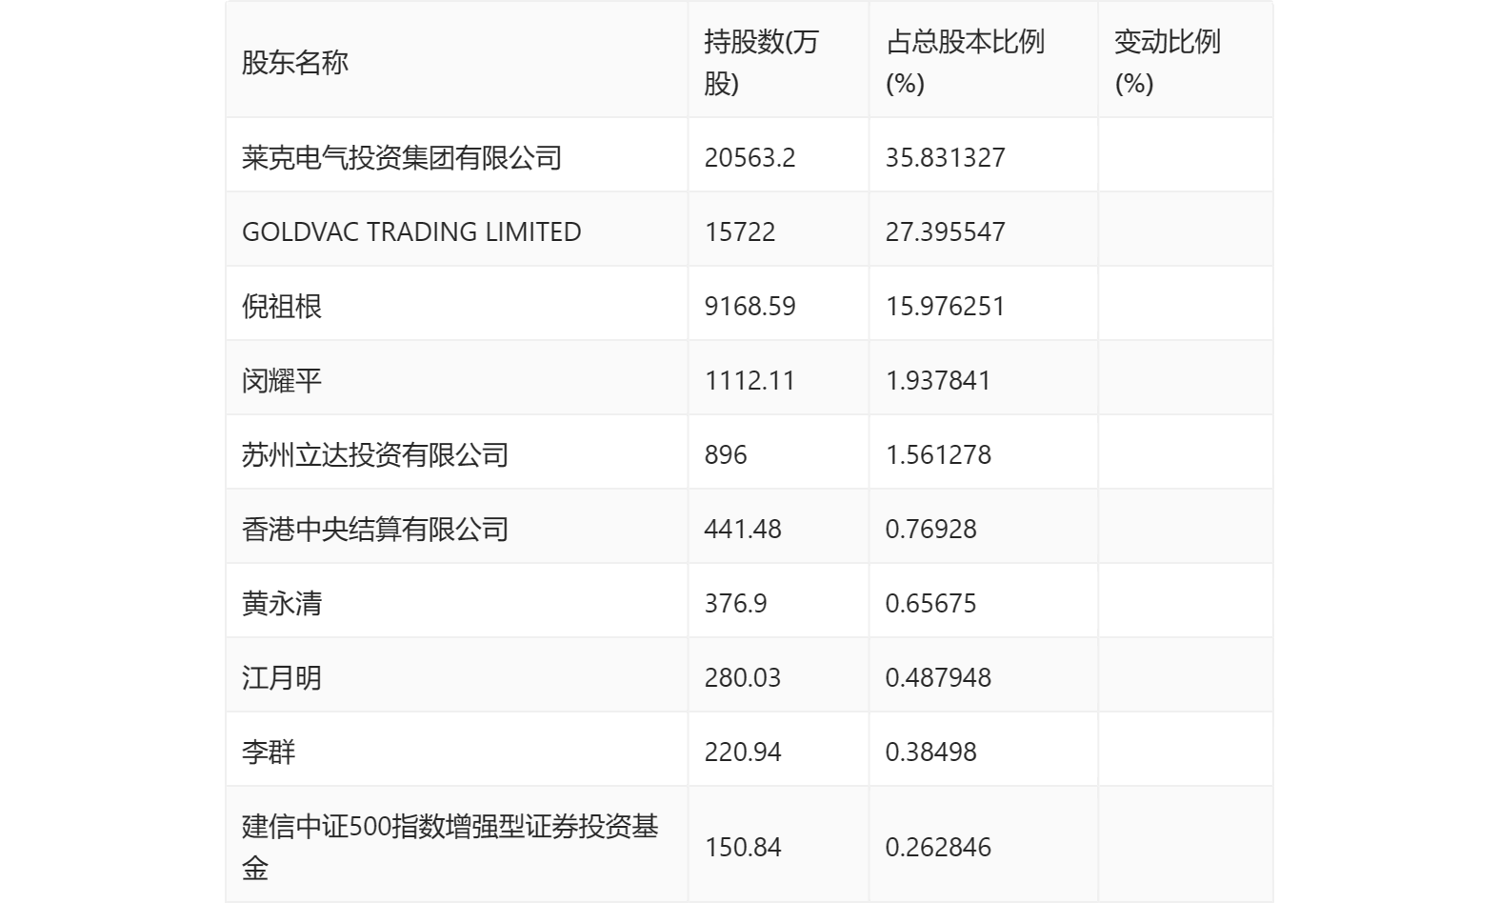The height and width of the screenshot is (903, 1499).
Task: Click the holding value 20563.2
Action: click(749, 158)
